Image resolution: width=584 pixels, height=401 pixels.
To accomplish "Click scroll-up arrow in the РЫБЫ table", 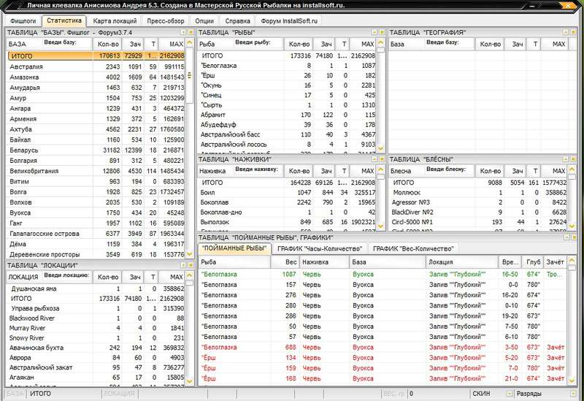I will coord(380,42).
